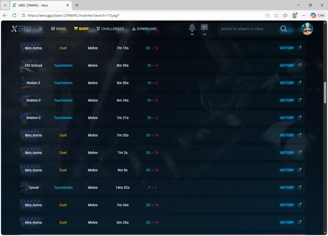Open the NEWS menu item

click(x=58, y=29)
